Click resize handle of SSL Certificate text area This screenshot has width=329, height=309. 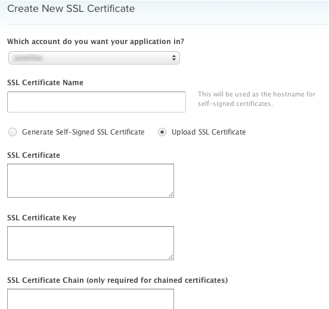pyautogui.click(x=171, y=195)
